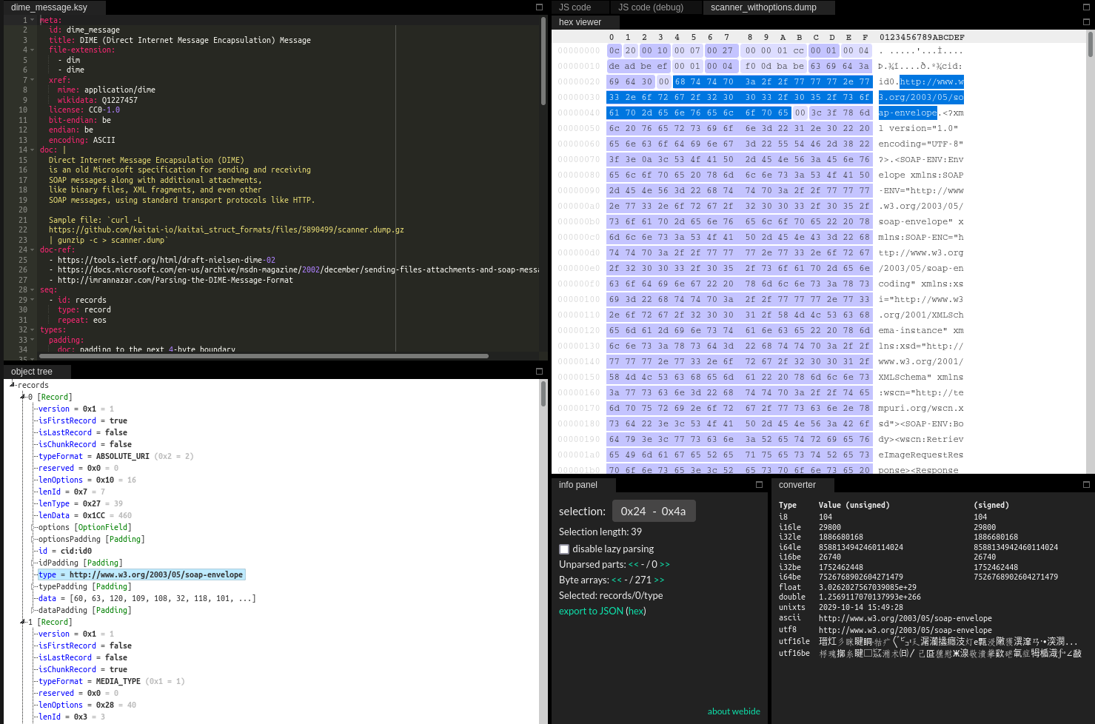The width and height of the screenshot is (1095, 724).
Task: Click the i32le unsigned value 1886680168
Action: click(x=840, y=537)
